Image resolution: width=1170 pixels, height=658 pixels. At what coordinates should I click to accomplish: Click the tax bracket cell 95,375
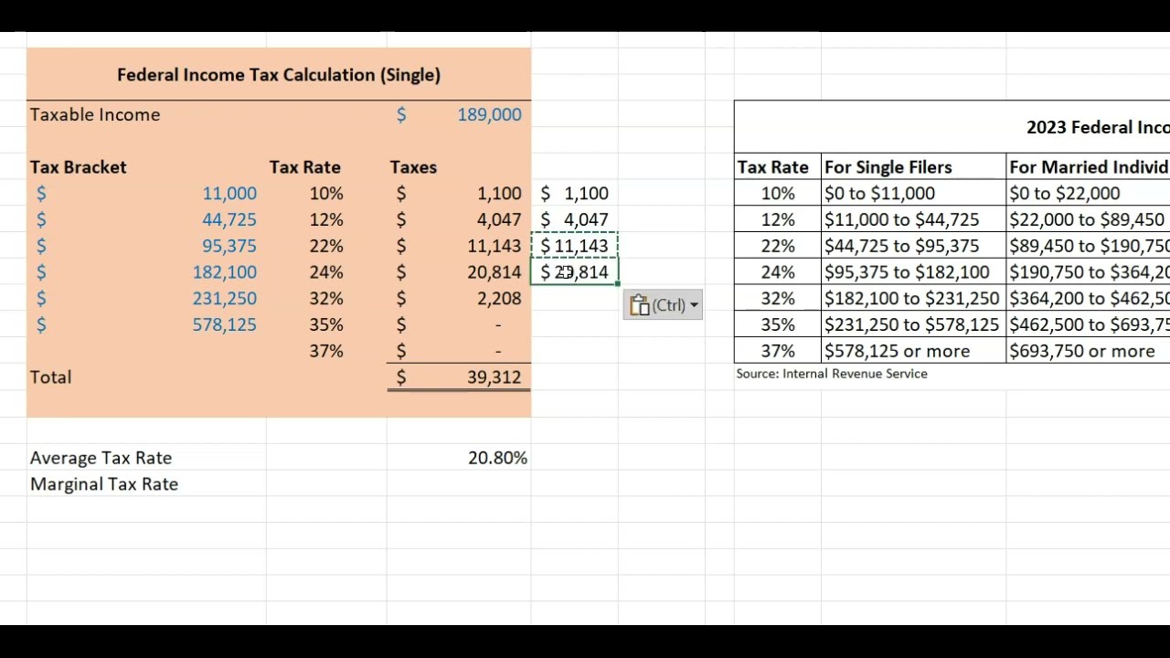coord(146,246)
